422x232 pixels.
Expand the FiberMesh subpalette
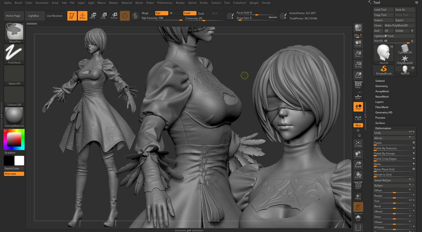pyautogui.click(x=382, y=107)
